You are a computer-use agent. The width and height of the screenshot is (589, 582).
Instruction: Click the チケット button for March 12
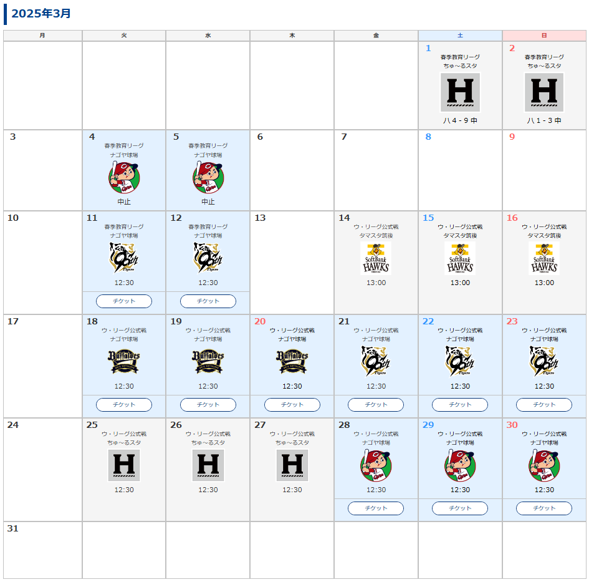point(208,301)
